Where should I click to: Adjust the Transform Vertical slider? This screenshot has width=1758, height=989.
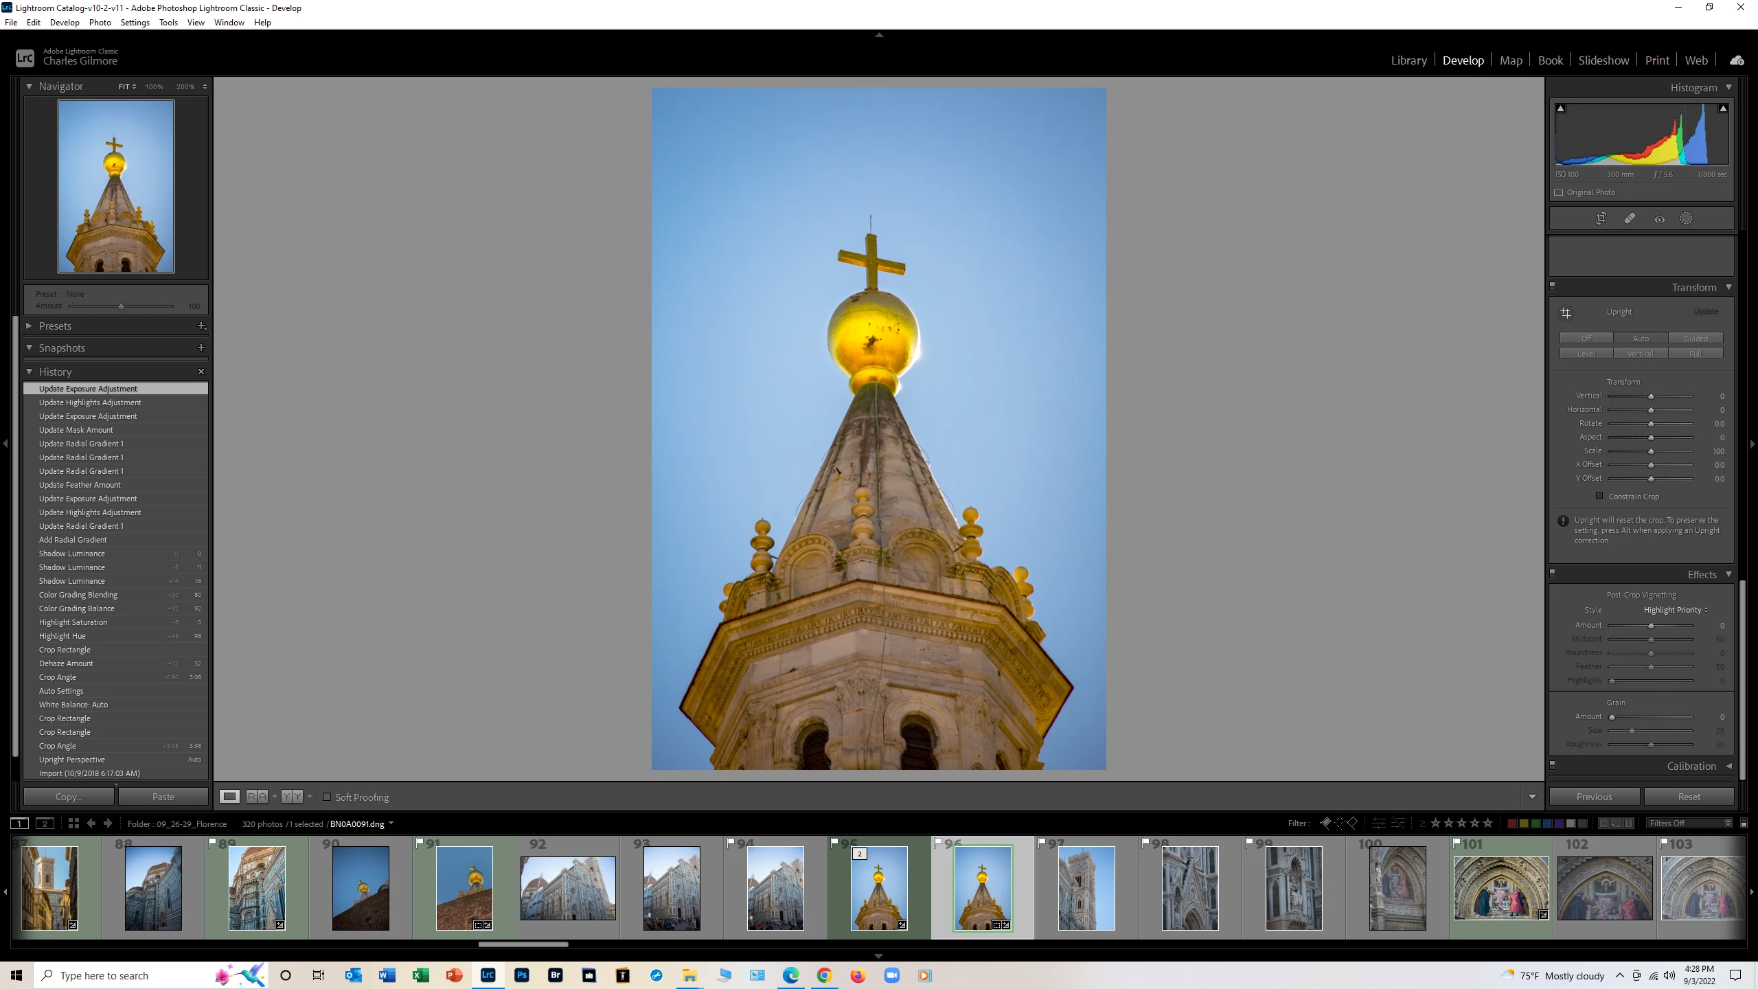tap(1651, 396)
